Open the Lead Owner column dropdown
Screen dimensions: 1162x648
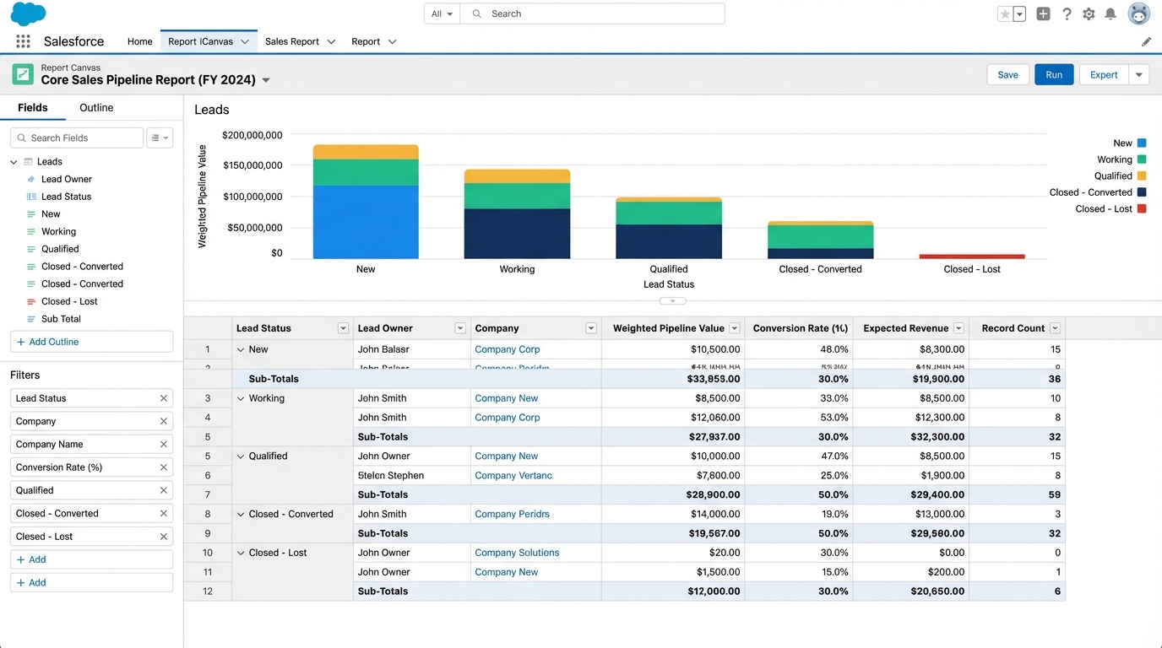460,327
